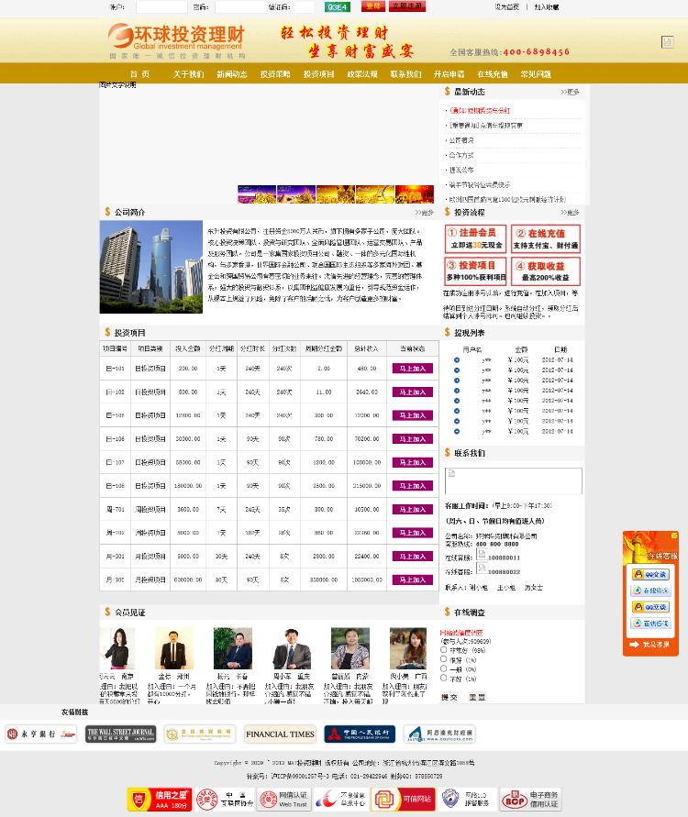Click 马上加入 for project 周-701
This screenshot has height=817, width=688.
pos(412,510)
